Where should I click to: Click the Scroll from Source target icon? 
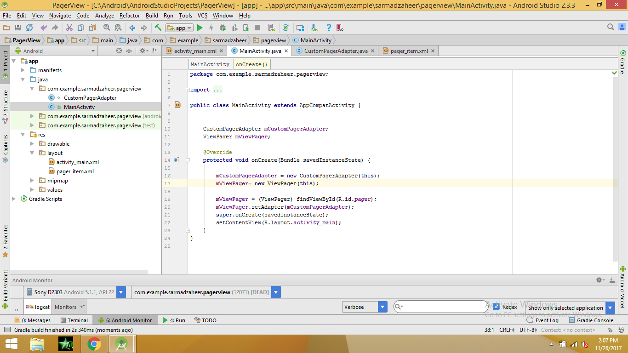point(119,51)
